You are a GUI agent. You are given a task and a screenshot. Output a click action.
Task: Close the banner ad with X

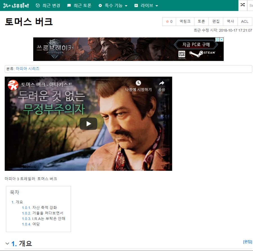click(222, 40)
